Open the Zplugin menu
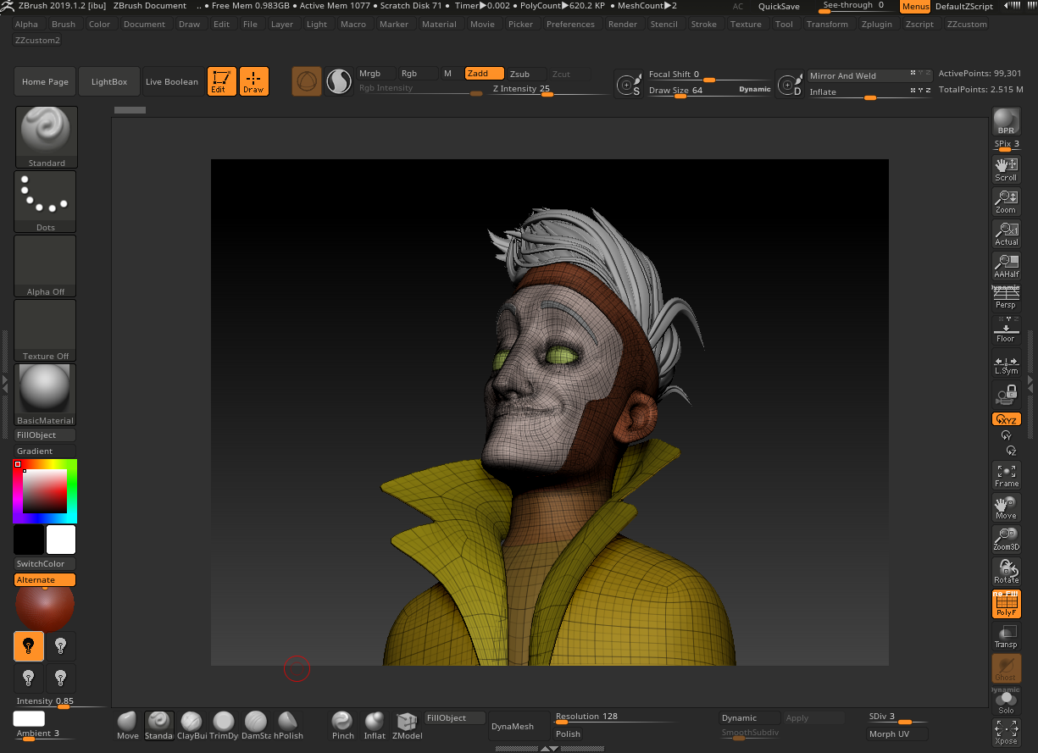The height and width of the screenshot is (753, 1038). tap(876, 24)
